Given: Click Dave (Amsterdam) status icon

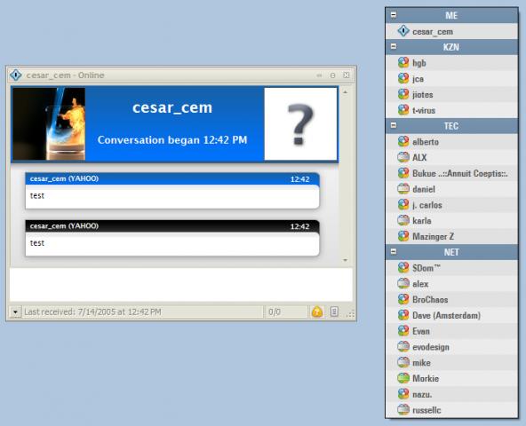Looking at the screenshot, I should (x=402, y=315).
